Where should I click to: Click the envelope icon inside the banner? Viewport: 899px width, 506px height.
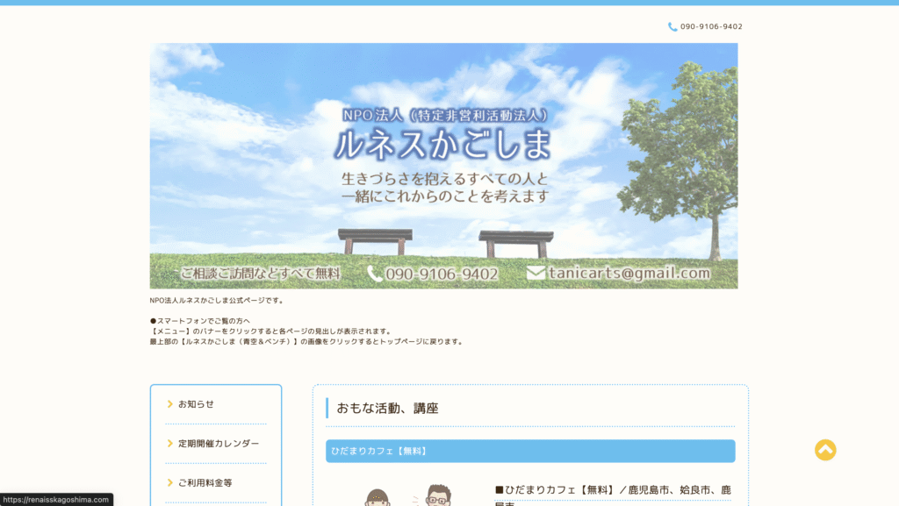[536, 274]
